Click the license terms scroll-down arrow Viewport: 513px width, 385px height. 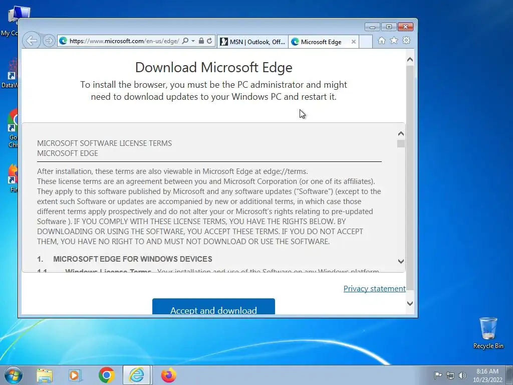(401, 261)
